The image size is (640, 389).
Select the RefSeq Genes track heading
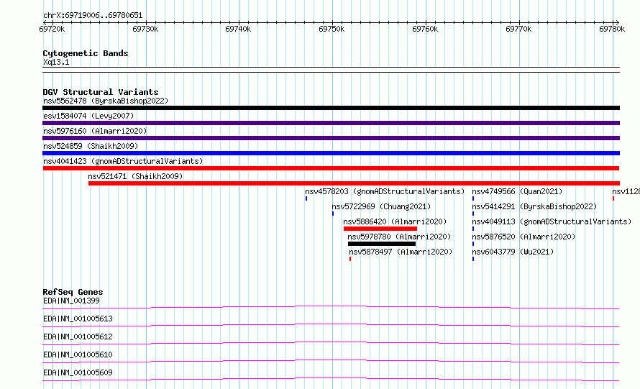coord(73,292)
